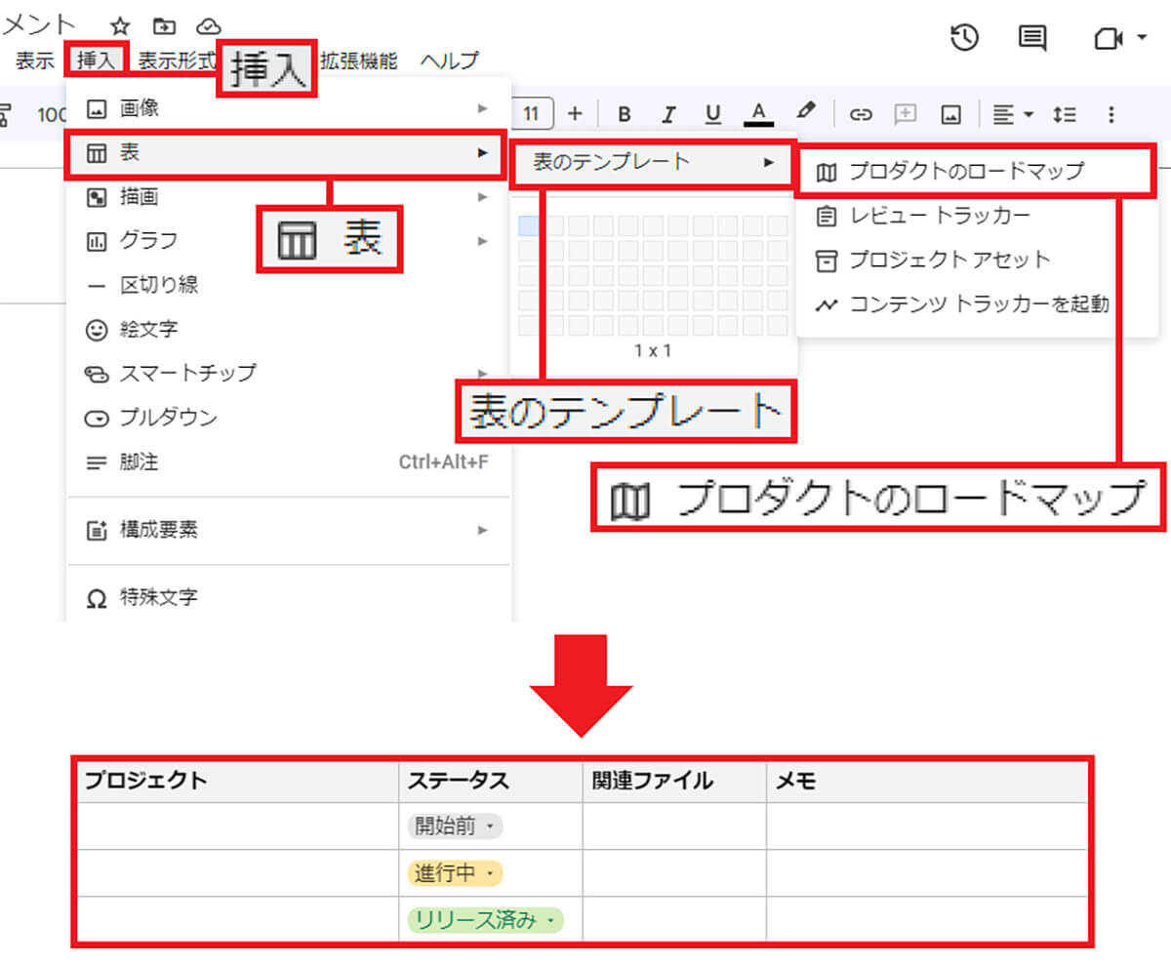Choose レビュー トラッカー template
This screenshot has height=965, width=1171.
[976, 216]
